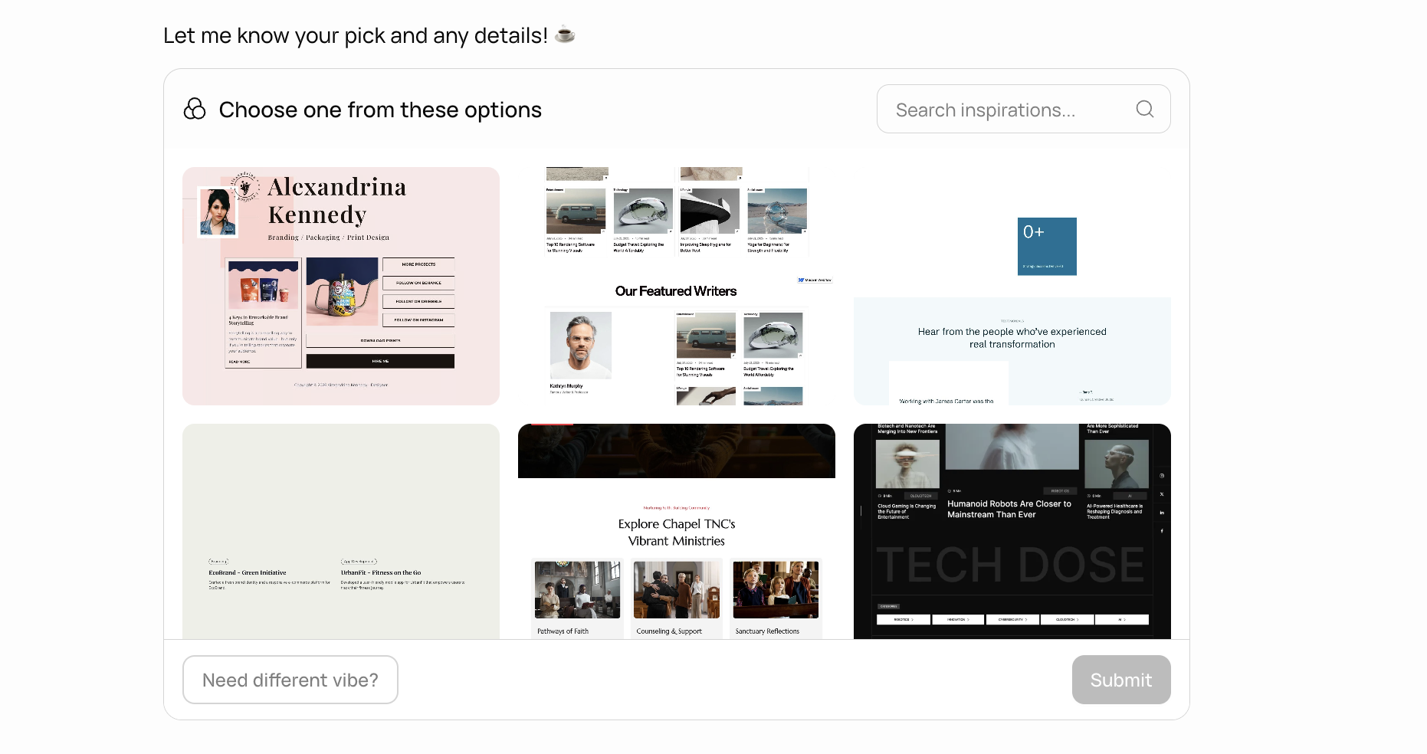Viewport: 1427px width, 754px height.
Task: Pick the testimonials transformation design
Action: pyautogui.click(x=1012, y=286)
